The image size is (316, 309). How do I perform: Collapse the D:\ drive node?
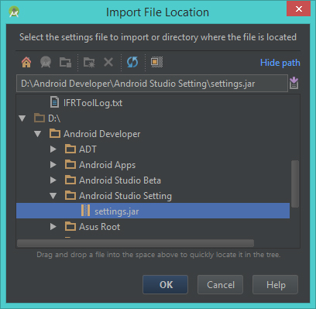(x=22, y=118)
